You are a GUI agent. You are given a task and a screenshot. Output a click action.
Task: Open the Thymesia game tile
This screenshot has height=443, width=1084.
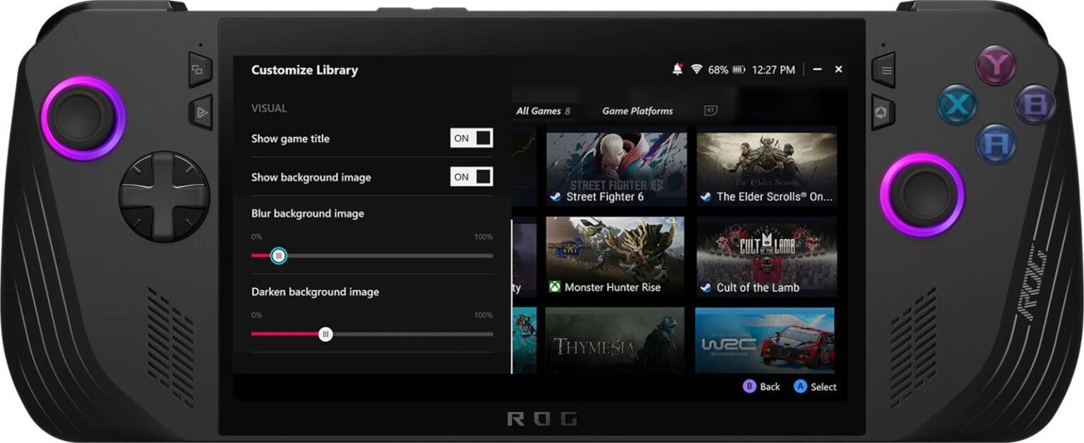tap(615, 340)
